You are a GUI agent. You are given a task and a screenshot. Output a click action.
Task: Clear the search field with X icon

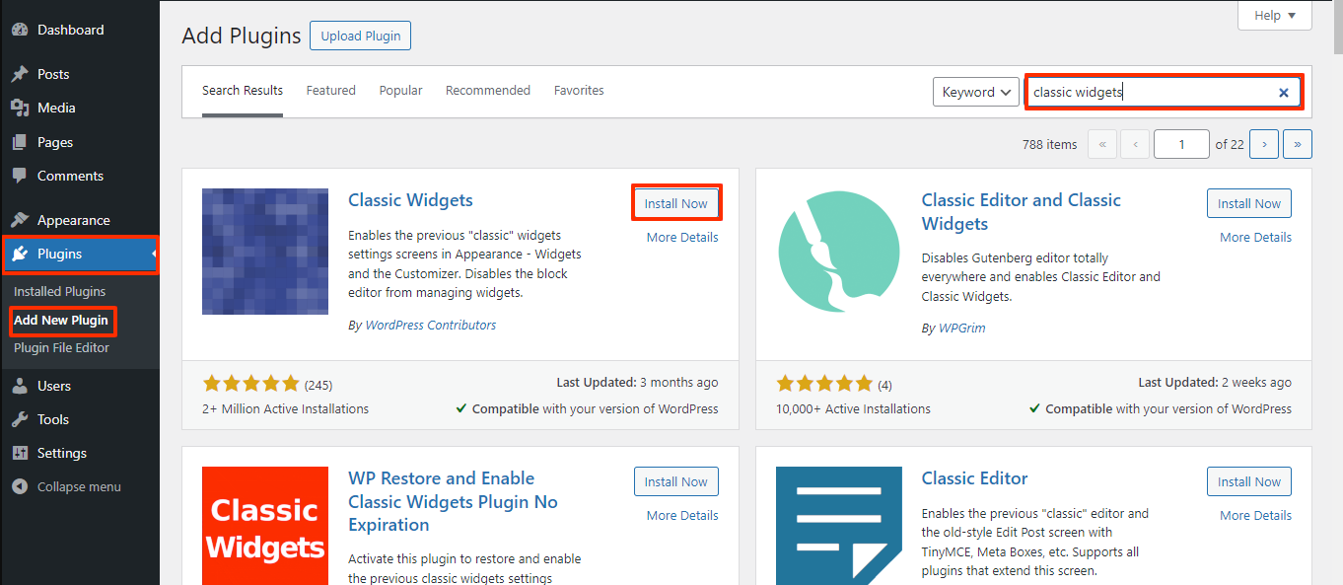click(1284, 93)
